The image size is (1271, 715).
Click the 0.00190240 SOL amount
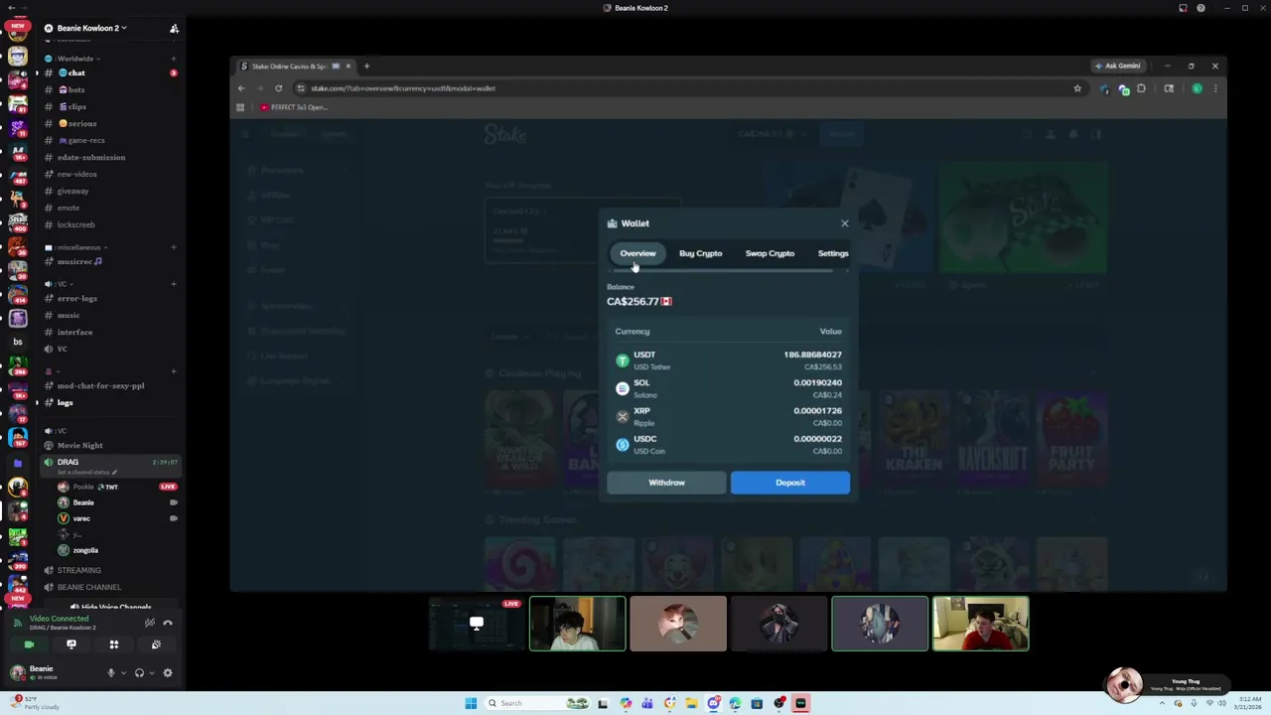coord(817,382)
